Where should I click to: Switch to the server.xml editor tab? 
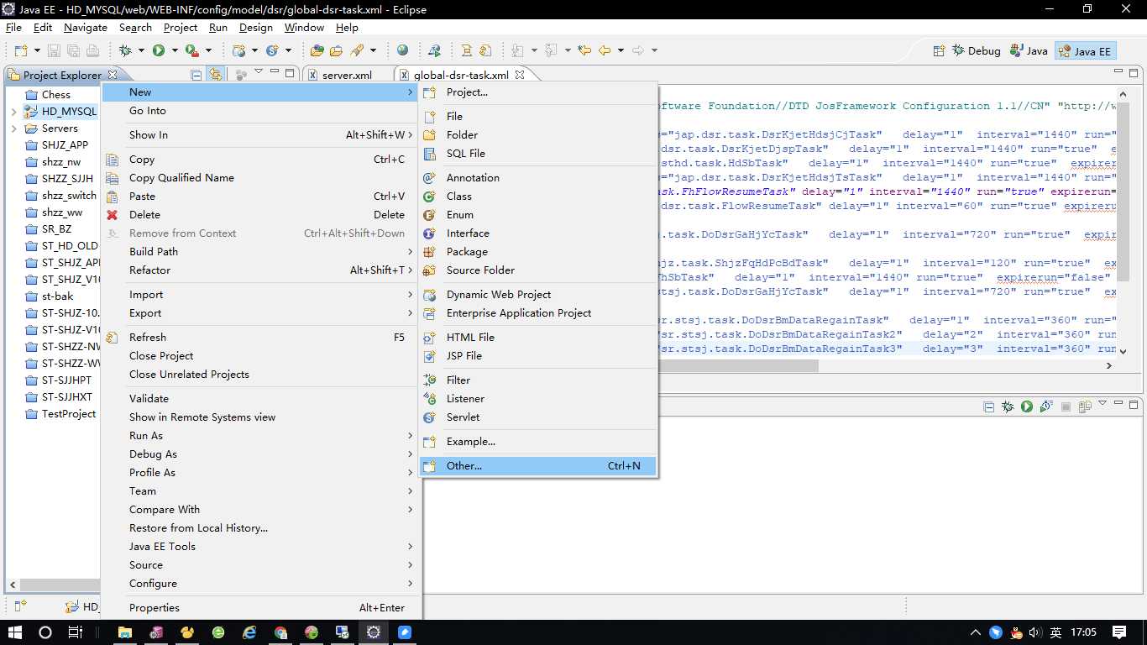[x=347, y=75]
